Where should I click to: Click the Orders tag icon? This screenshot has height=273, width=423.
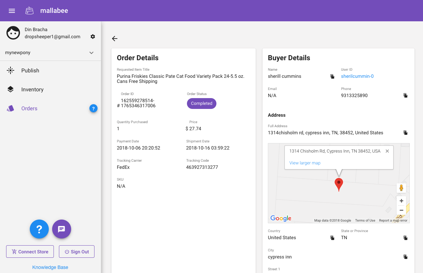click(x=10, y=108)
